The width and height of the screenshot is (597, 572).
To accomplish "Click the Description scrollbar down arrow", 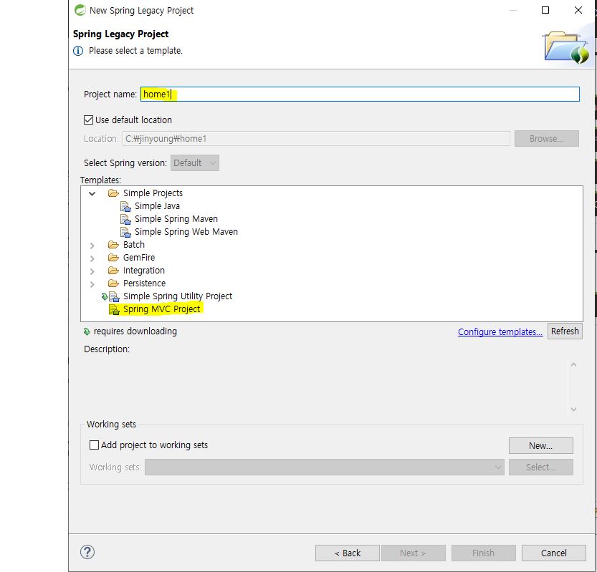I will (x=573, y=409).
